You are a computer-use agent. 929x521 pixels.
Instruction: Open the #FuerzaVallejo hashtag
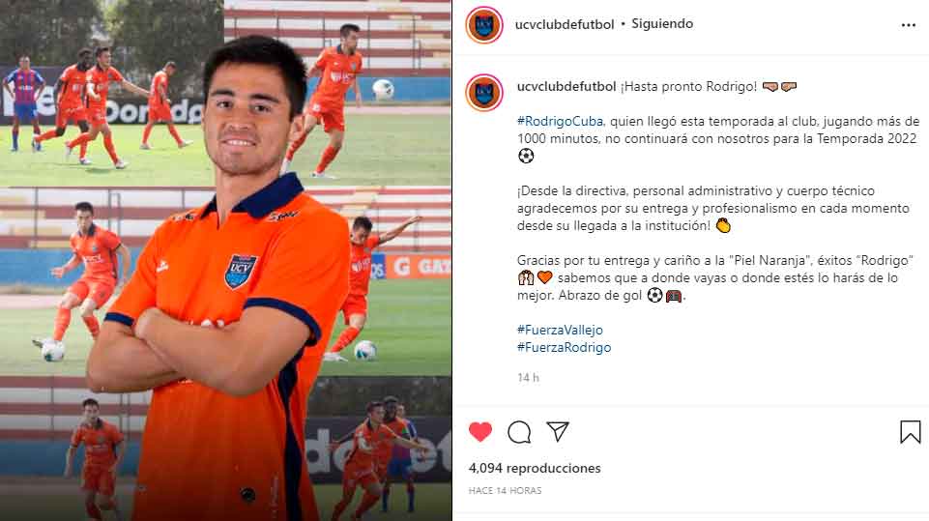pos(560,331)
